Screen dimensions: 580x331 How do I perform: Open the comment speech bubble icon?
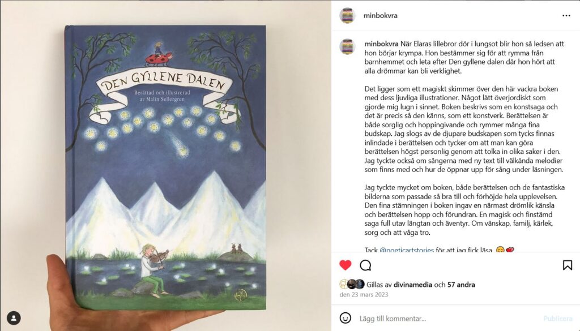365,265
